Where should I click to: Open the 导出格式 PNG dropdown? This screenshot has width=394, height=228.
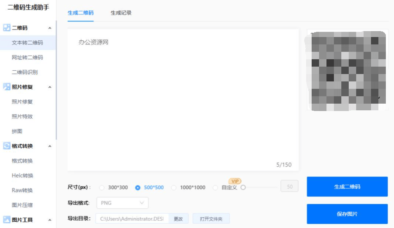pos(122,203)
